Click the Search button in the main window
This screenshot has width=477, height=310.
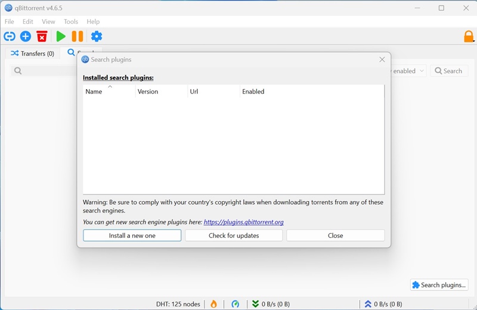(x=449, y=71)
